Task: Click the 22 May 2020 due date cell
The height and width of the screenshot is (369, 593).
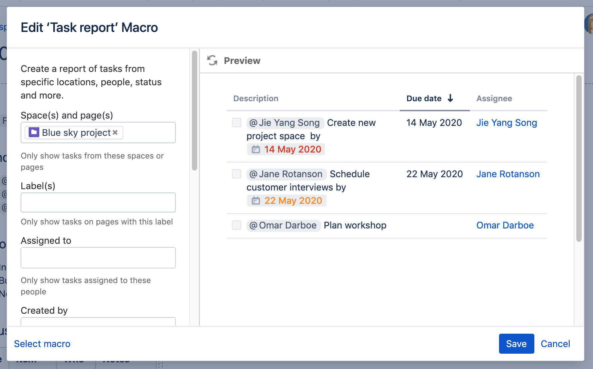Action: (434, 174)
